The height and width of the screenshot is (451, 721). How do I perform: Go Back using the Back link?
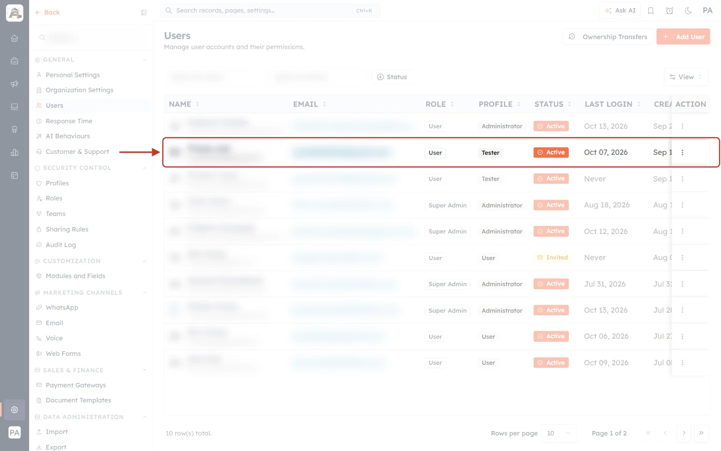(48, 13)
